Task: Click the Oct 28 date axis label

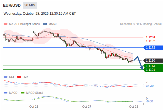Action: click(134, 107)
